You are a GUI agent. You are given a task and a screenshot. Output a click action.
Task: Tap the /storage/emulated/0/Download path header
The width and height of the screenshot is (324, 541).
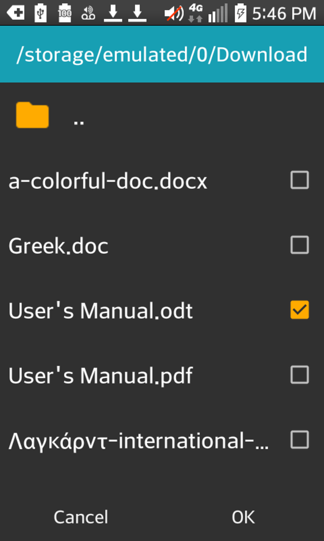(x=162, y=54)
